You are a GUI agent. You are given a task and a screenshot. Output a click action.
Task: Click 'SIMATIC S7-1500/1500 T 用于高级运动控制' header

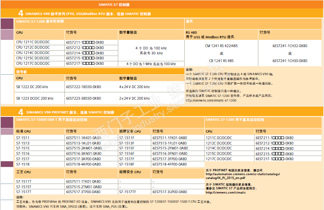pos(52,120)
